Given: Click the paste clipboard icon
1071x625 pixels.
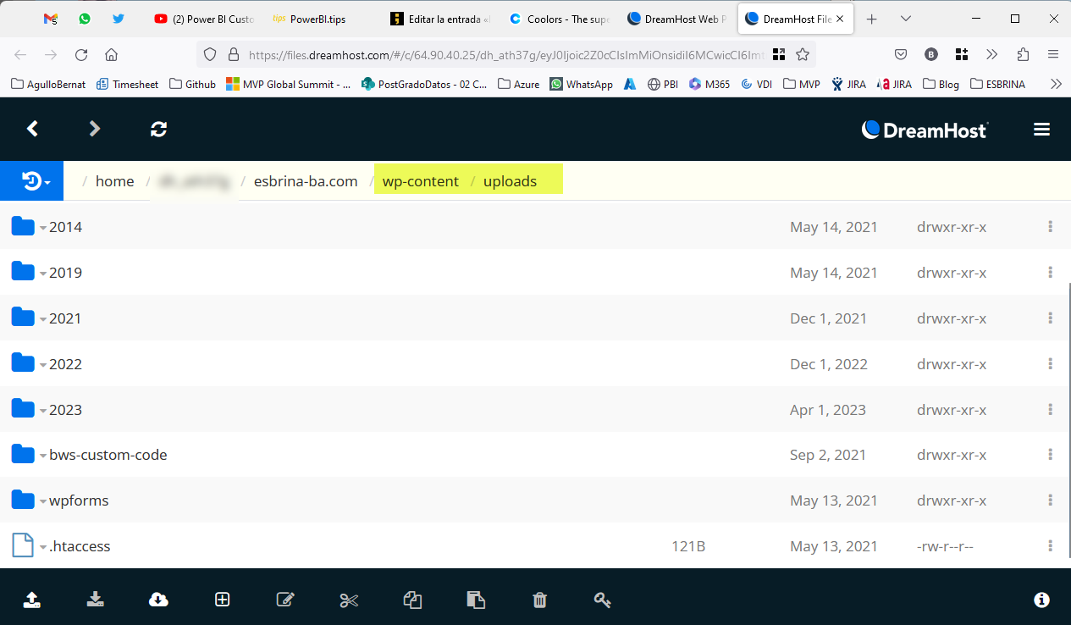Looking at the screenshot, I should [x=476, y=600].
